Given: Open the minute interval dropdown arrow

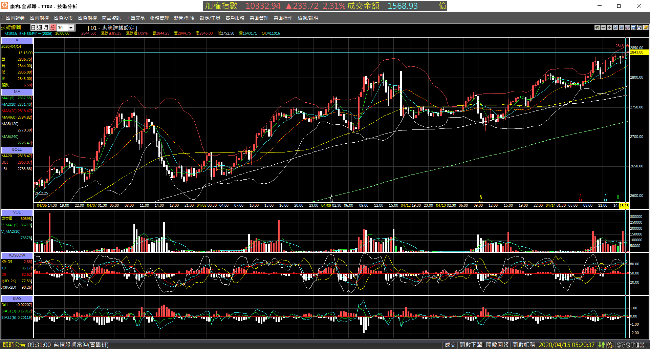Looking at the screenshot, I should click(x=71, y=28).
